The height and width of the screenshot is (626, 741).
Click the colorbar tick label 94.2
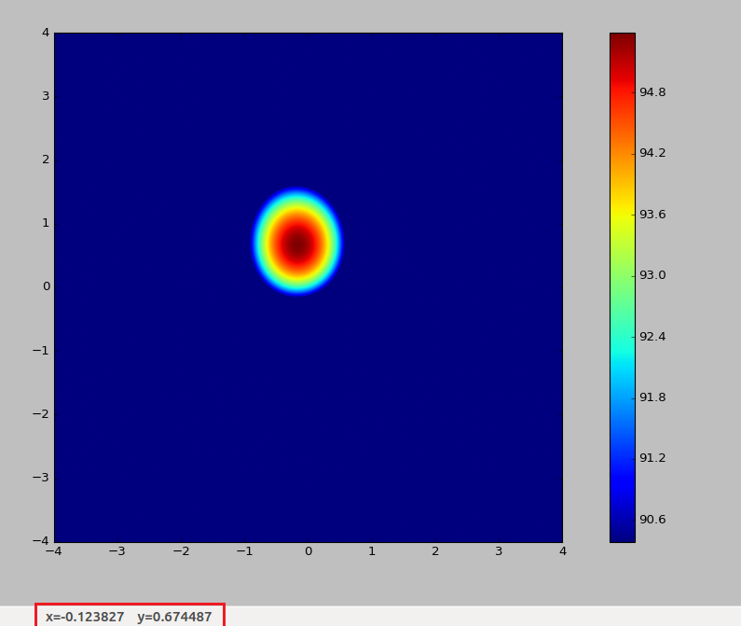coord(652,153)
